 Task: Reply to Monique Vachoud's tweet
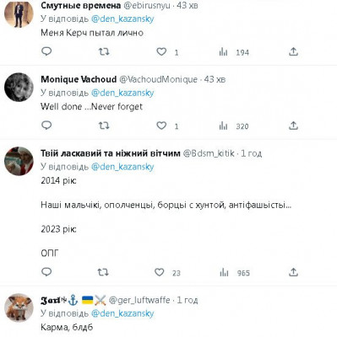(46, 126)
